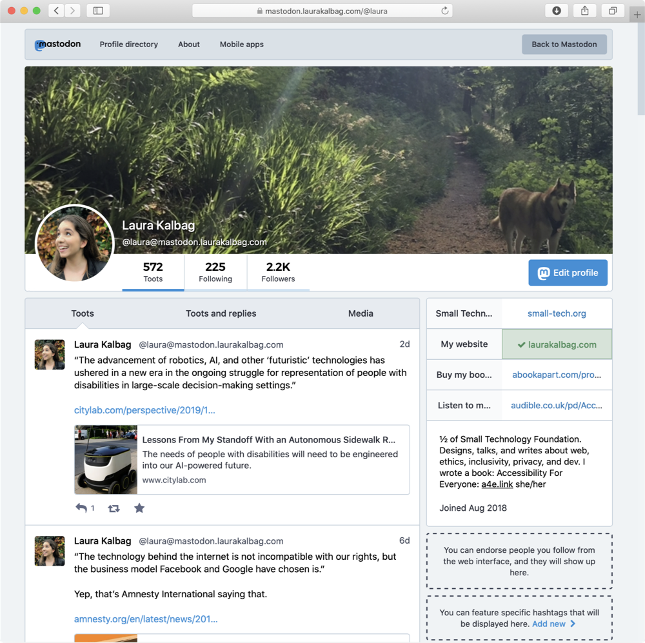Image resolution: width=645 pixels, height=643 pixels.
Task: Show all tabs with the tab overview icon
Action: coord(613,11)
